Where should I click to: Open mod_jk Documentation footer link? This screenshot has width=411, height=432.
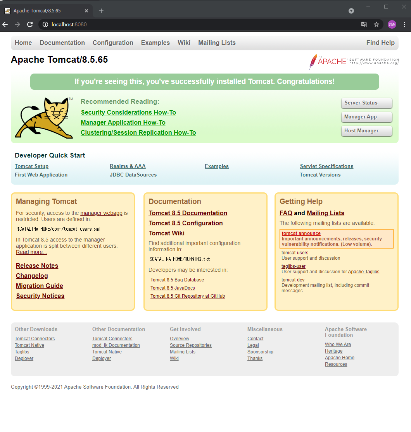click(x=116, y=345)
